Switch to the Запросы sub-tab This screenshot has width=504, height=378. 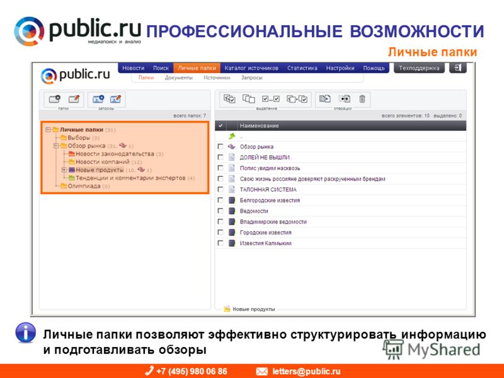click(x=251, y=77)
